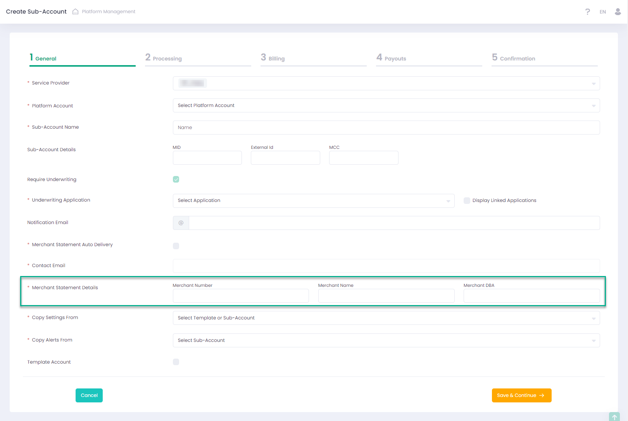Click the help question mark icon
This screenshot has width=628, height=421.
(x=588, y=12)
